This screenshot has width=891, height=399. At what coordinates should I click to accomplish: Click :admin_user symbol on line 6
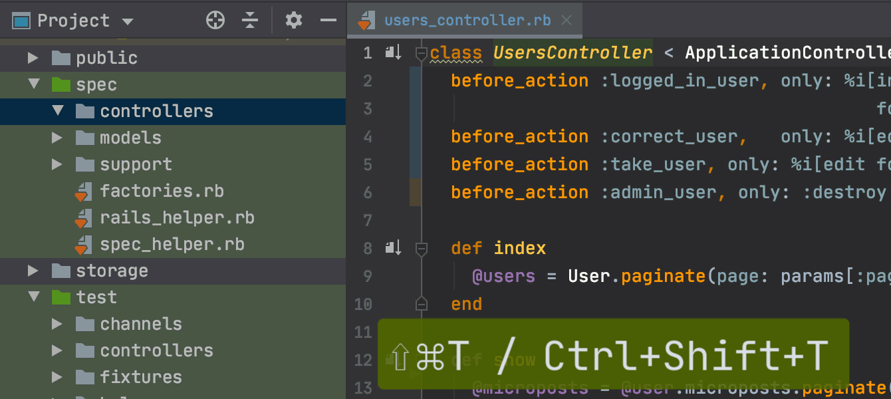point(659,192)
